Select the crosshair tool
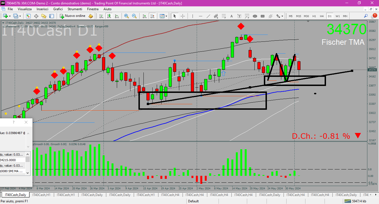The width and height of the screenshot is (379, 204). tap(183, 16)
